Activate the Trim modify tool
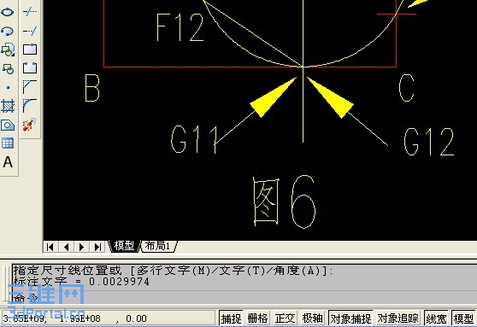Image resolution: width=477 pixels, height=327 pixels. (30, 12)
